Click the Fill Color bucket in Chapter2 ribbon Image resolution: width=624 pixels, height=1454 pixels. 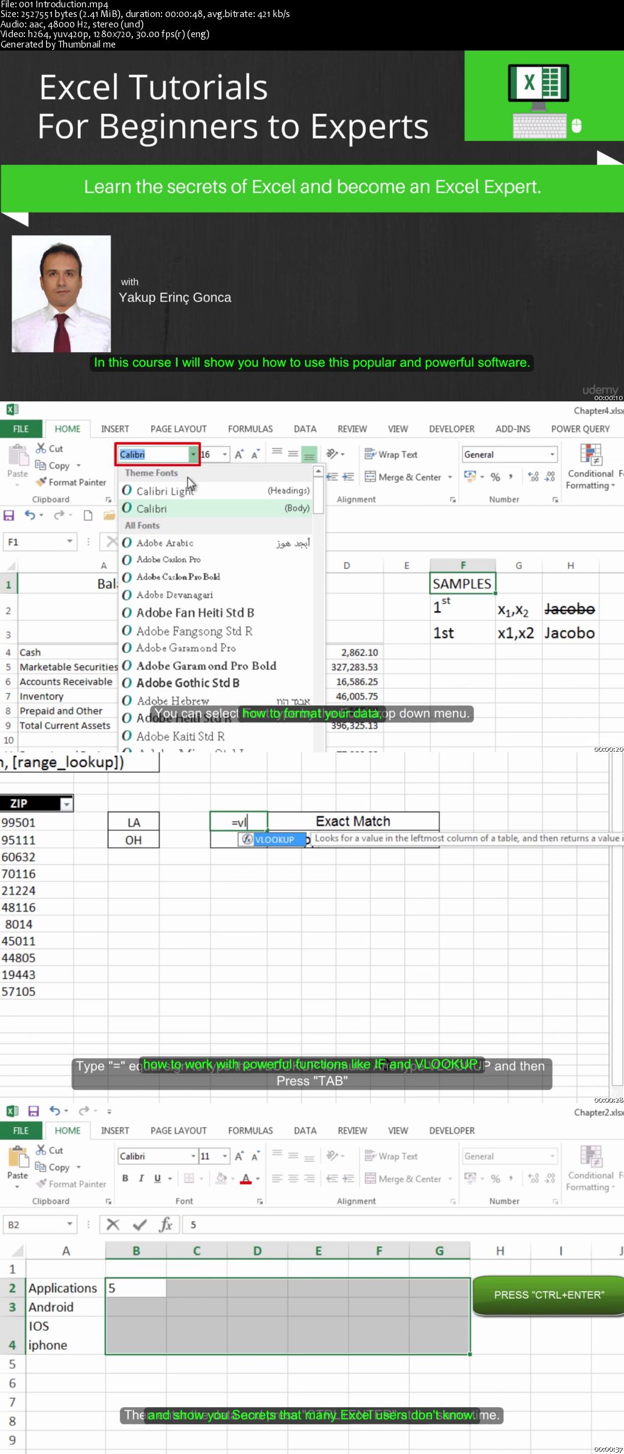tap(221, 1179)
